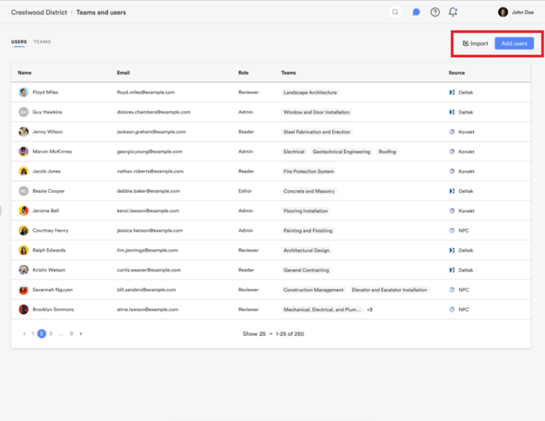Click Fire Protection System team tag

point(309,172)
